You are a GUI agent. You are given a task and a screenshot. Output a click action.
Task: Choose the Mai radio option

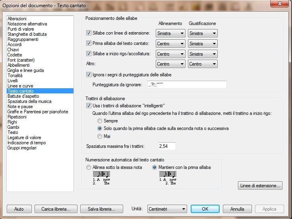[100, 136]
